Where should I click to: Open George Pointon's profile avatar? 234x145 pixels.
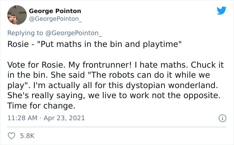16,15
